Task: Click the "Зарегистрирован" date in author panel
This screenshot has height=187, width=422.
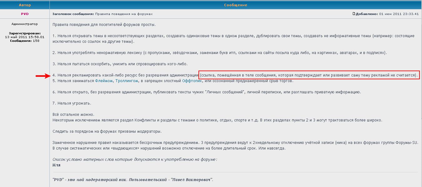Action: [x=25, y=37]
